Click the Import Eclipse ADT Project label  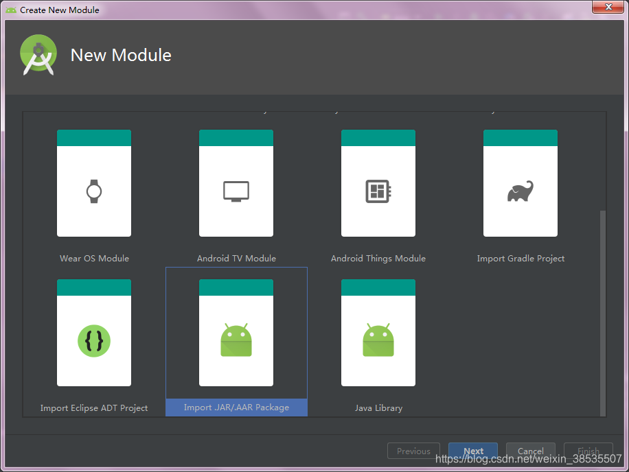(x=94, y=408)
